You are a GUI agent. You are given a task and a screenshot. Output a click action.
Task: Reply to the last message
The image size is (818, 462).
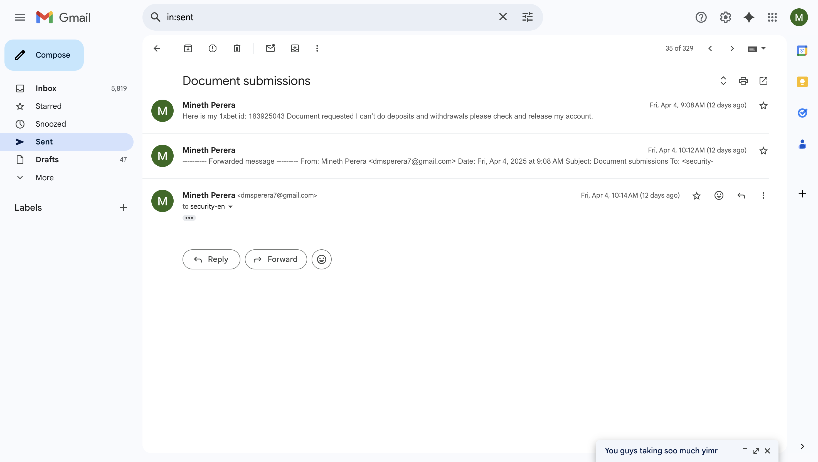pyautogui.click(x=211, y=259)
